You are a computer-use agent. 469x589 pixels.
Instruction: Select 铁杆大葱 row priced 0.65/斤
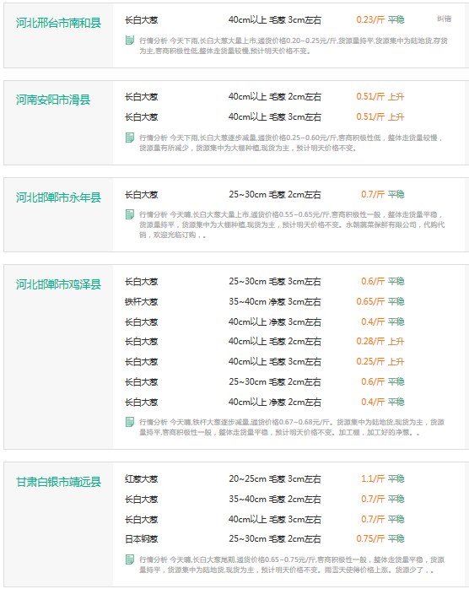click(265, 301)
